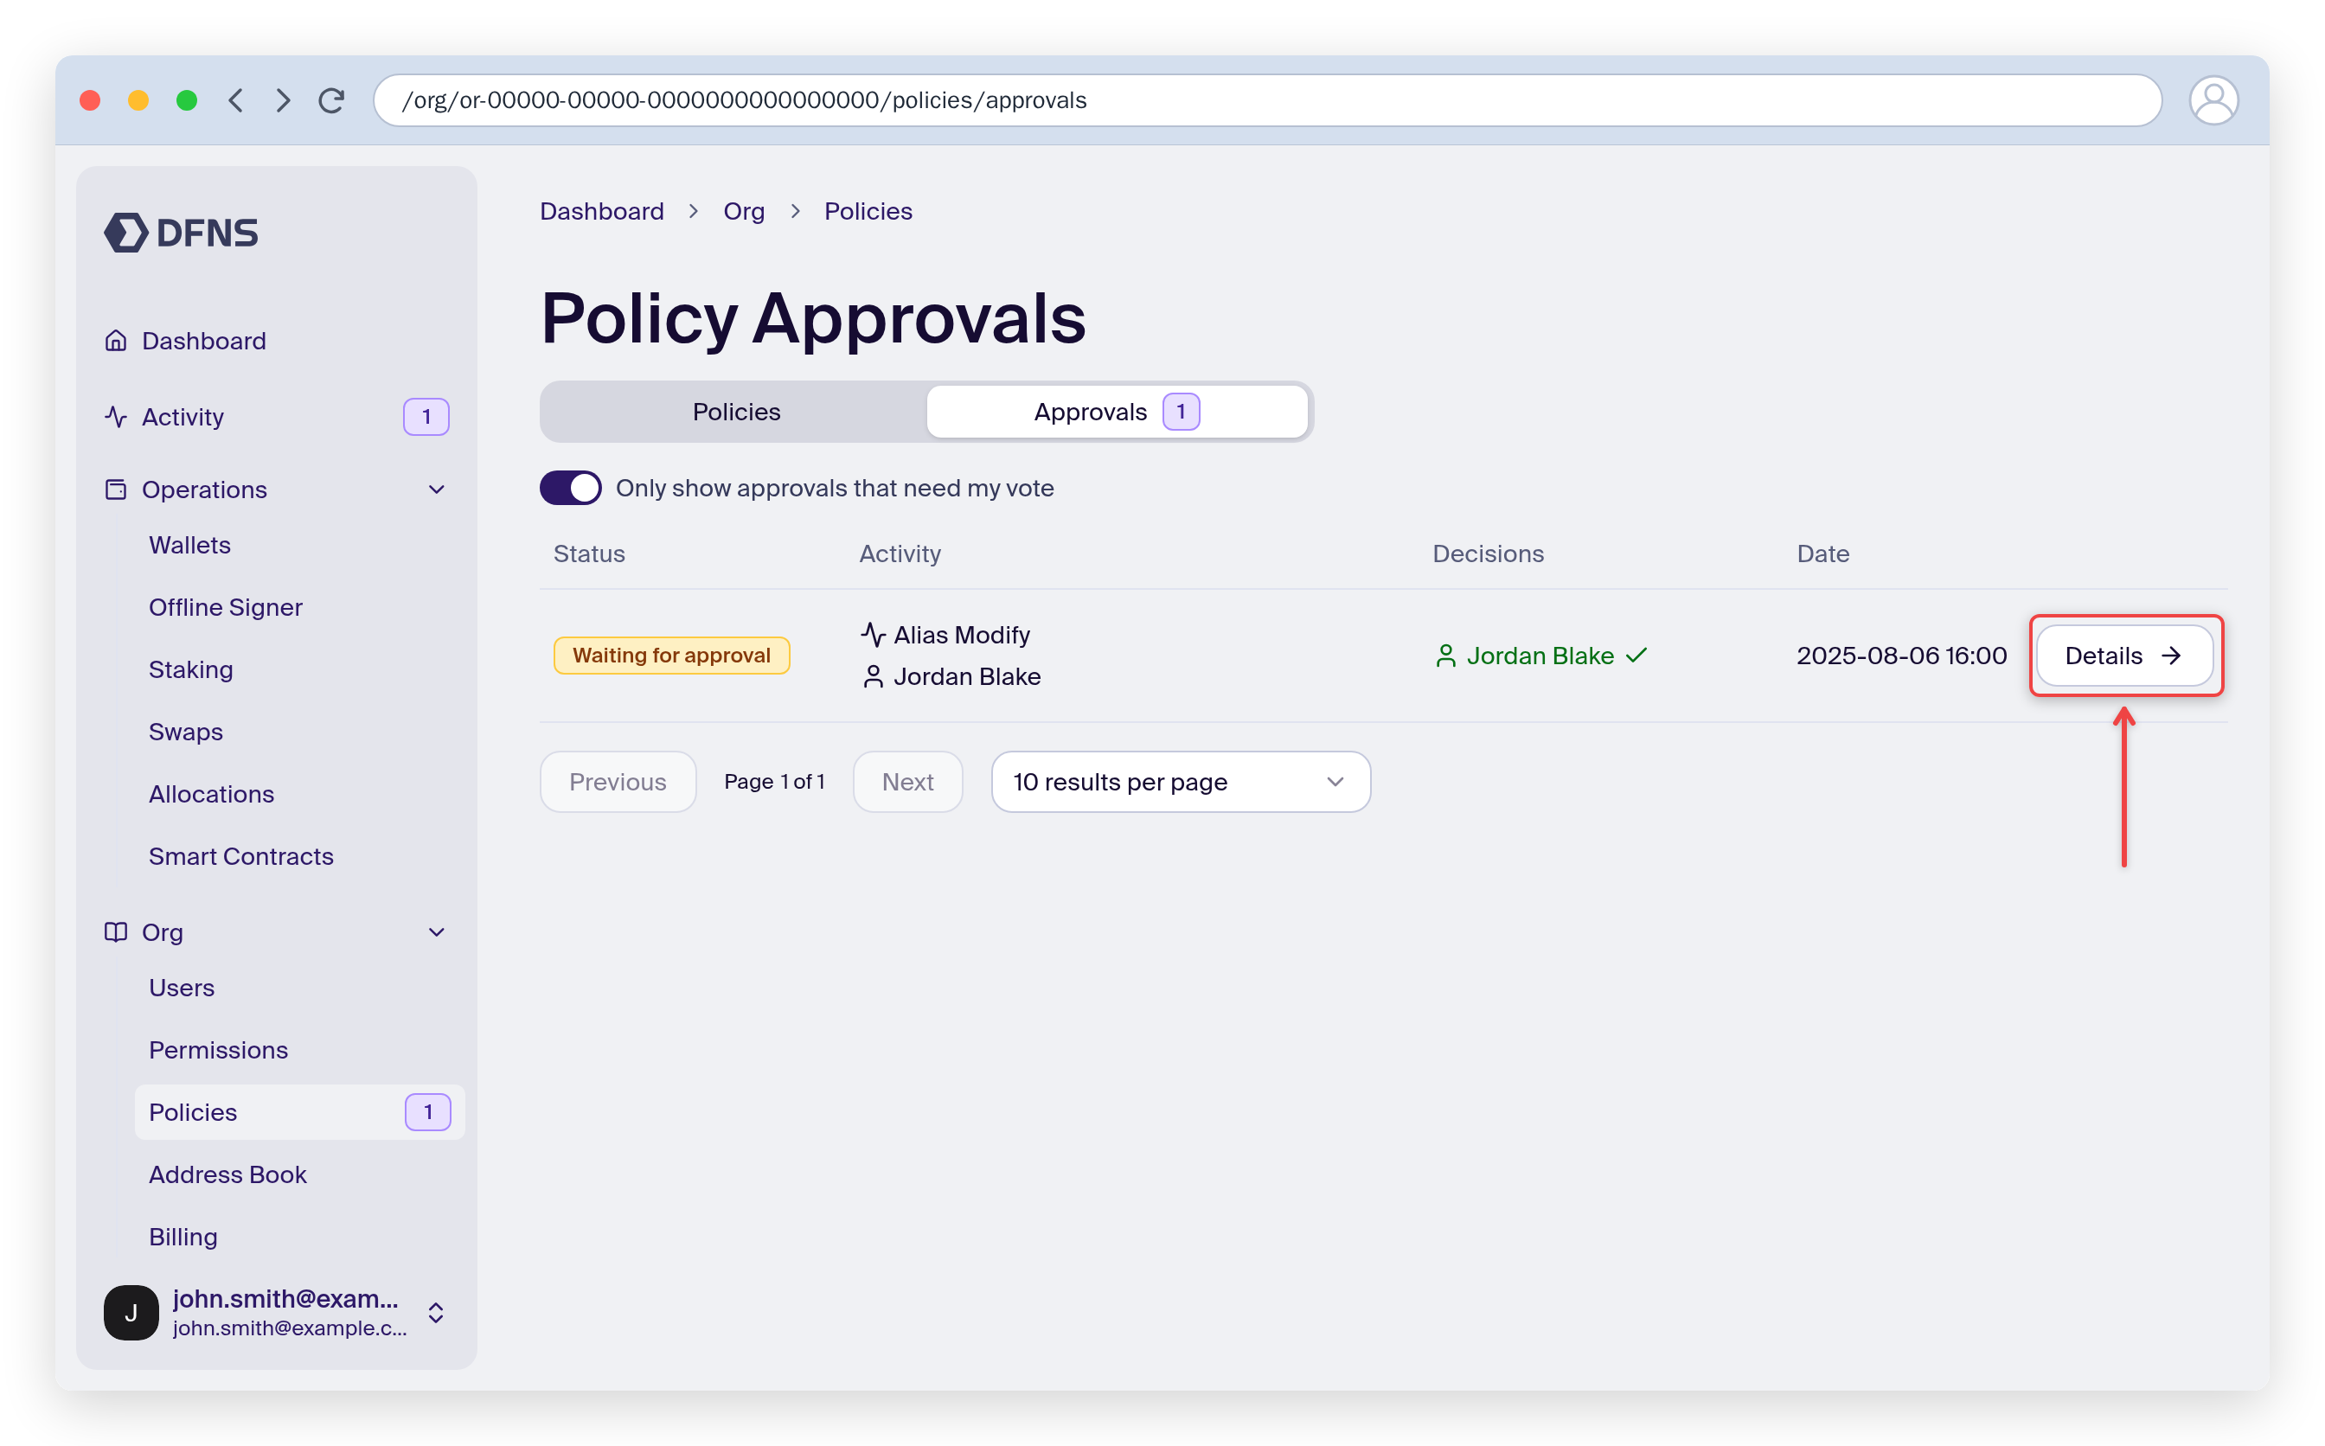Open Allocations in sidebar
2325x1446 pixels.
coord(211,794)
